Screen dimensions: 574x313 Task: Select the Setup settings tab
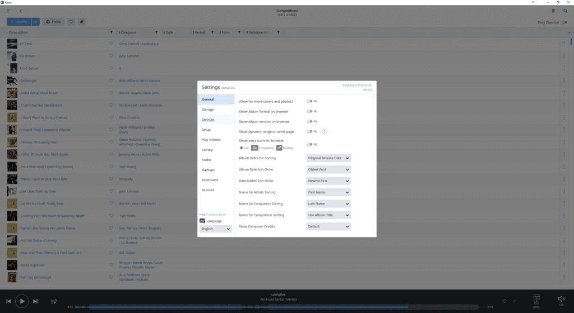pyautogui.click(x=216, y=130)
